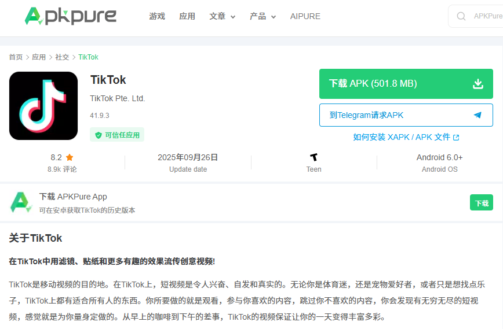Image resolution: width=503 pixels, height=329 pixels.
Task: Click 到Telegram请求APK button
Action: [x=406, y=115]
